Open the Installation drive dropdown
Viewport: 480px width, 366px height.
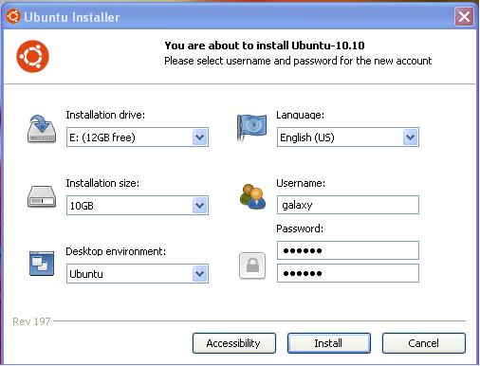pos(138,137)
